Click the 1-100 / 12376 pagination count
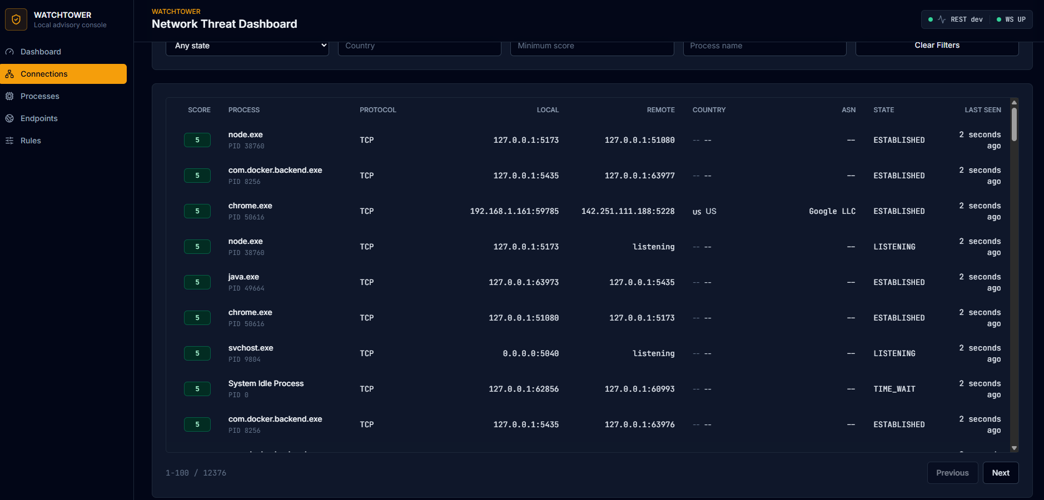This screenshot has height=500, width=1044. point(196,473)
